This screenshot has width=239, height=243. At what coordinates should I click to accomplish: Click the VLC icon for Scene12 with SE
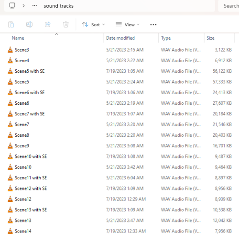pos(10,188)
